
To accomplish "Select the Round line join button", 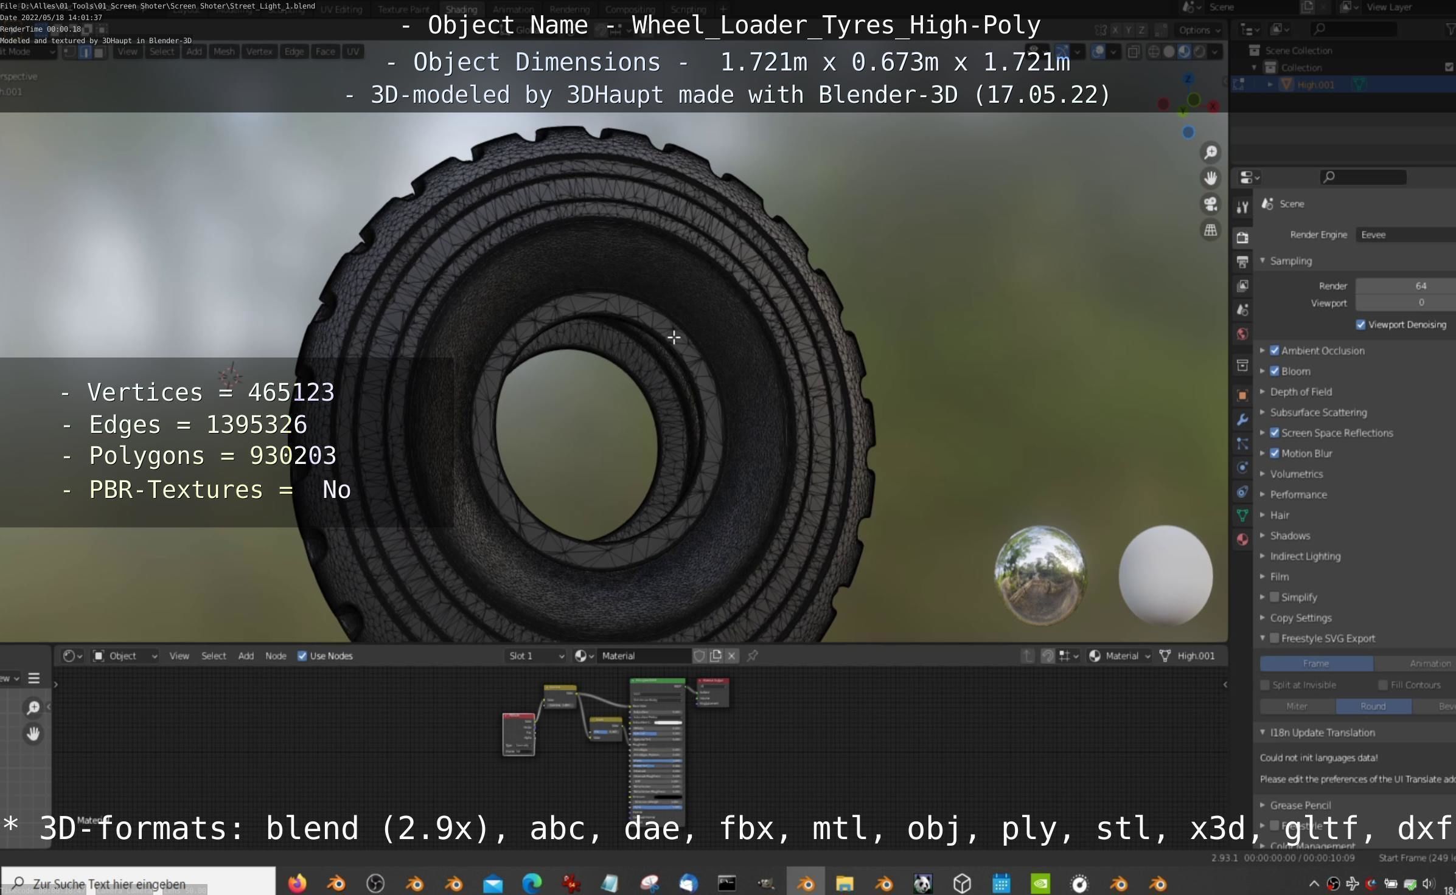I will click(1373, 706).
